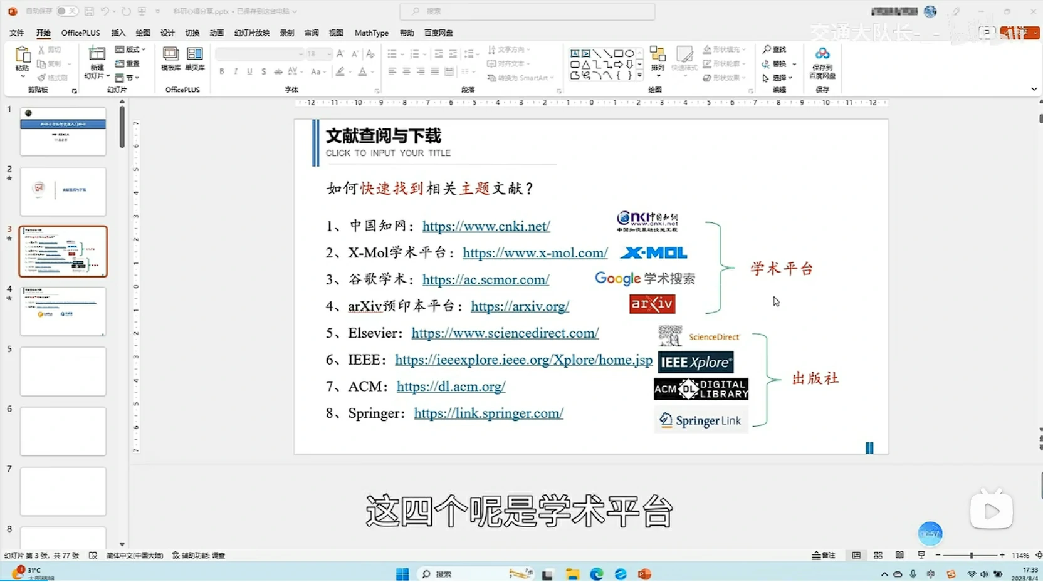Adjust the zoom slider in status bar
The height and width of the screenshot is (582, 1043).
[971, 555]
